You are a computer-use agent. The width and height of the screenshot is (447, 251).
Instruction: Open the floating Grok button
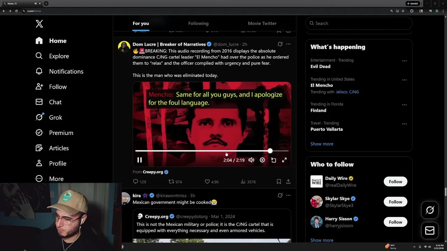pyautogui.click(x=430, y=210)
